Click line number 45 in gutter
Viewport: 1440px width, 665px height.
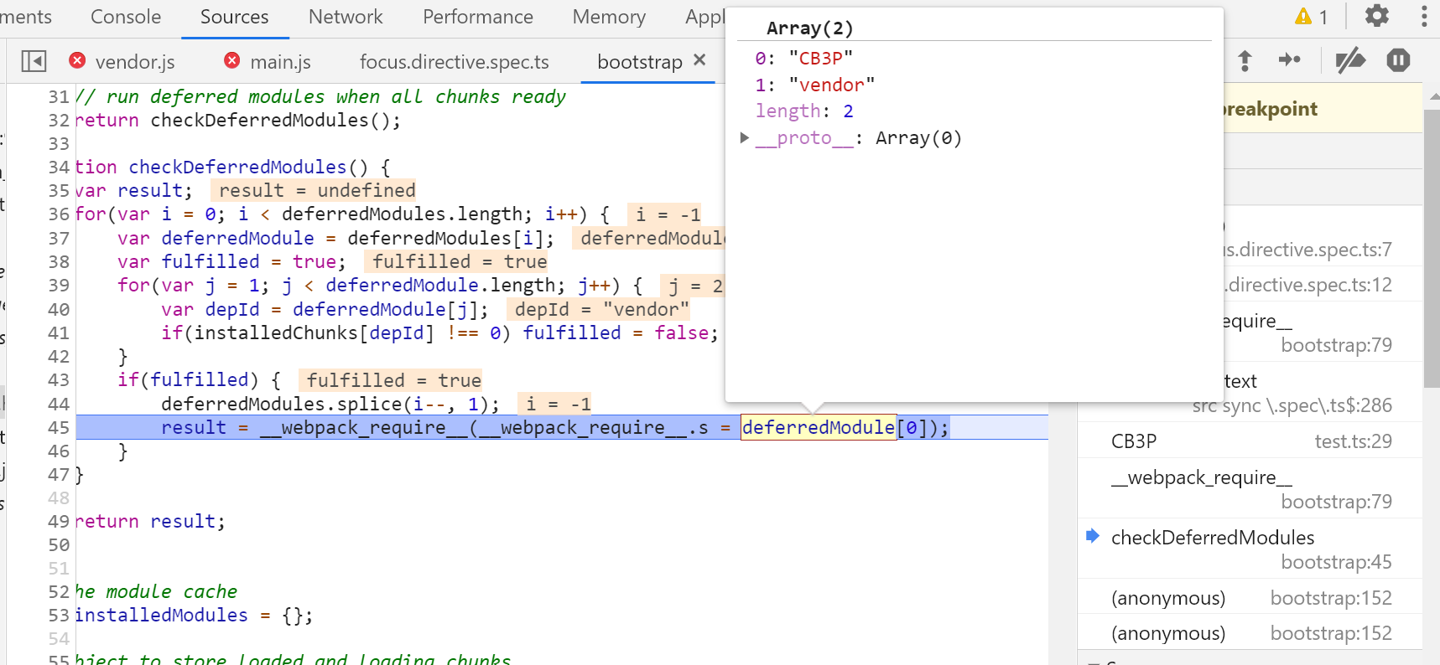59,428
